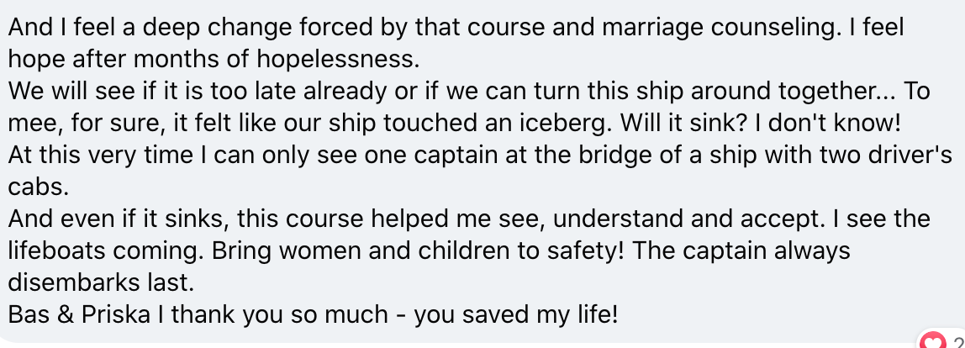Click the name "Priska" in the last line

point(114,314)
